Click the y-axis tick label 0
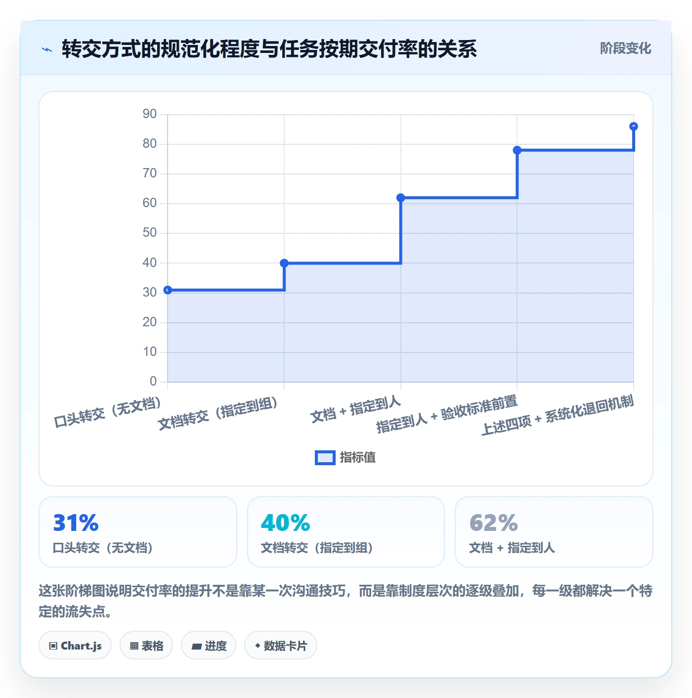Screen dimensions: 692x698 pyautogui.click(x=153, y=382)
